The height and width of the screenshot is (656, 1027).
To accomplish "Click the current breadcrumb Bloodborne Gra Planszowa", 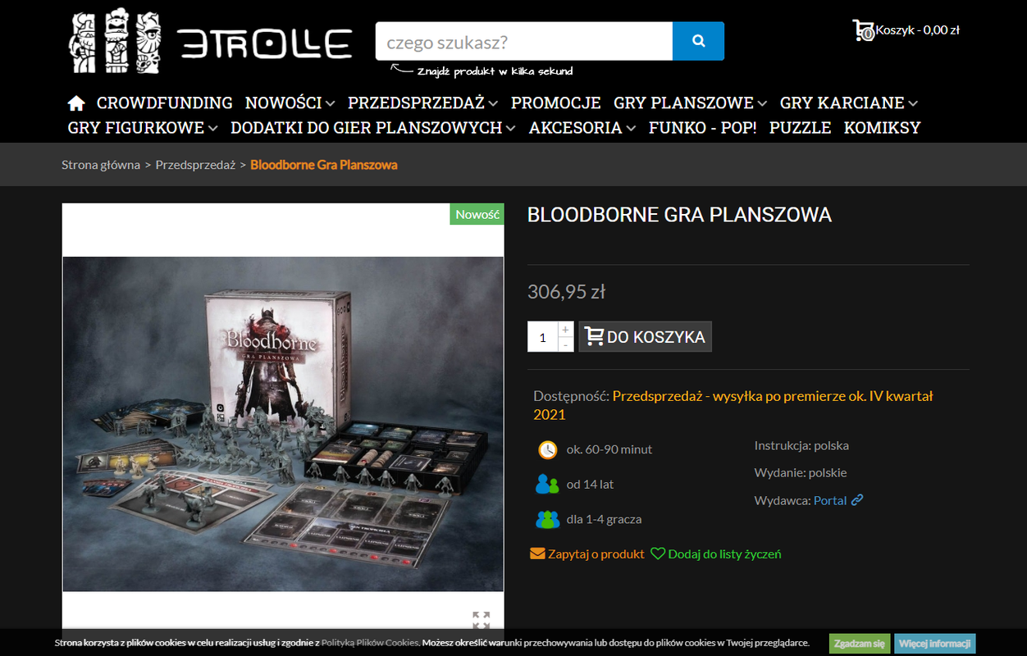I will pos(324,165).
